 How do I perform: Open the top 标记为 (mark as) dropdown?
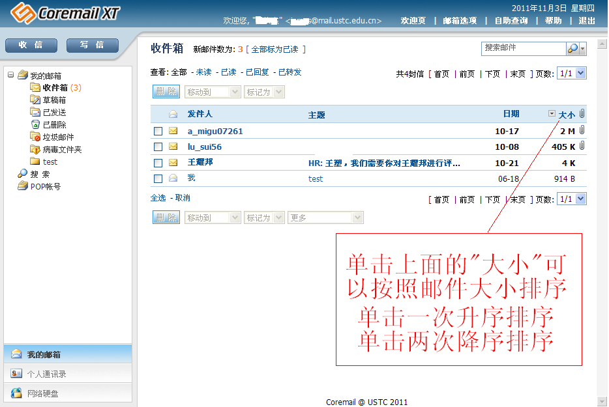[264, 92]
